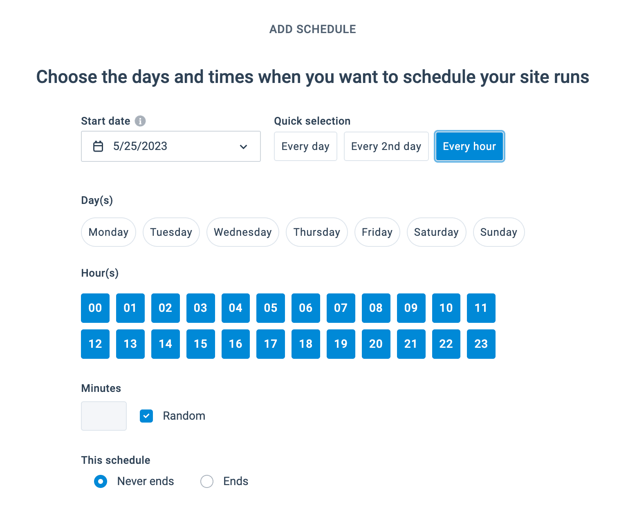Screen dimensions: 628x519
Task: Click the Start date info icon
Action: pos(140,121)
